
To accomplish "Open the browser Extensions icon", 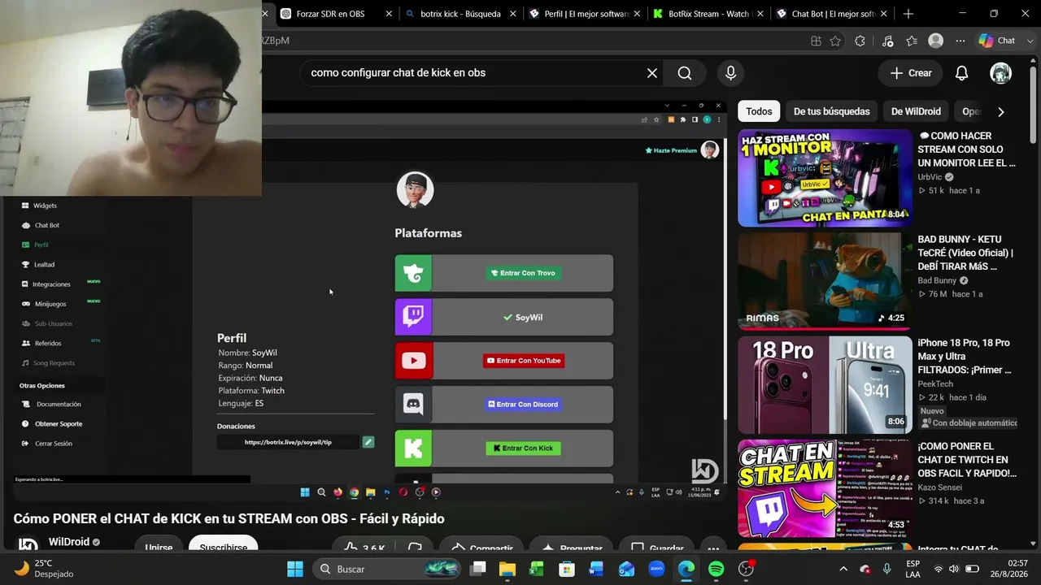I will click(x=860, y=41).
